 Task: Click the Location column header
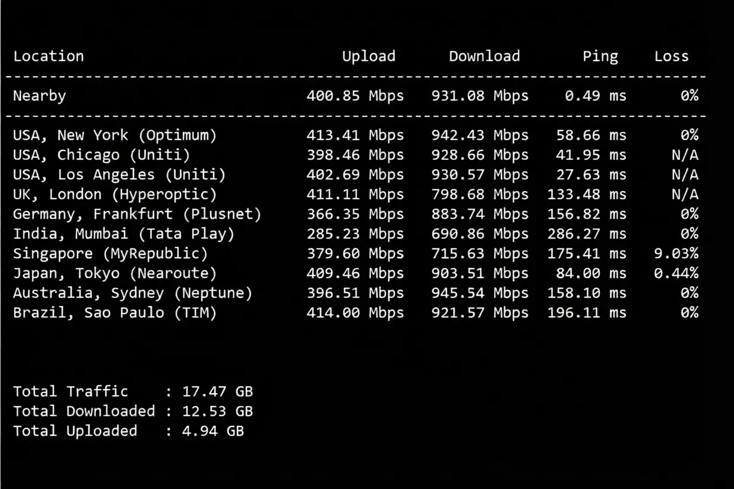(48, 56)
